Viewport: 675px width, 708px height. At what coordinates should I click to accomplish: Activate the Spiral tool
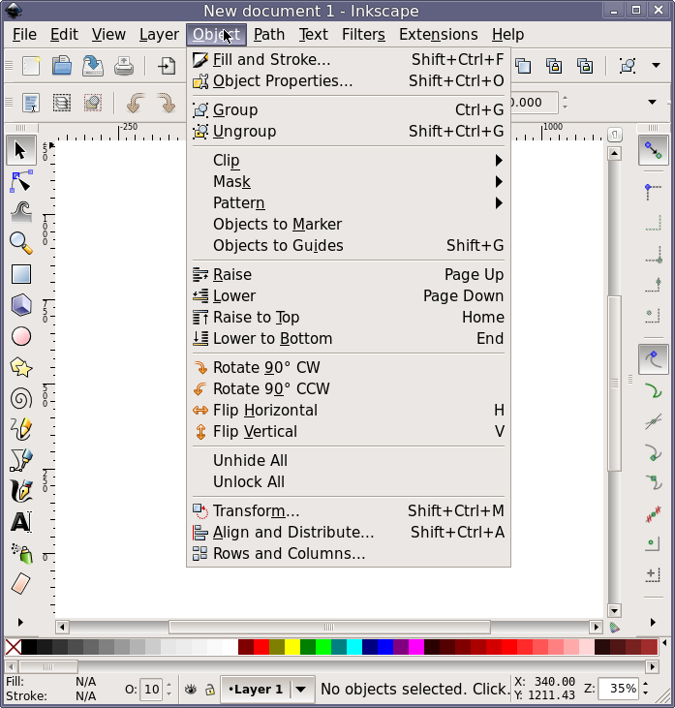(21, 398)
